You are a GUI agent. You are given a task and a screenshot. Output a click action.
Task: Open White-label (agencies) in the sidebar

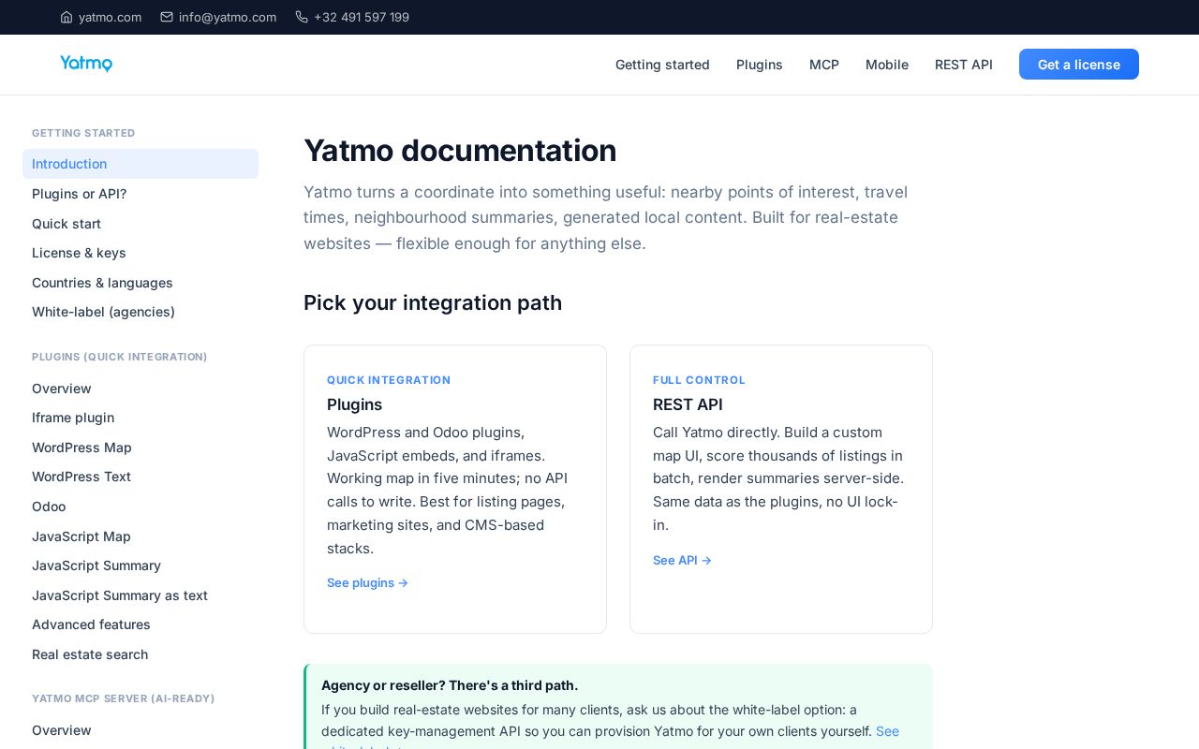141,312
